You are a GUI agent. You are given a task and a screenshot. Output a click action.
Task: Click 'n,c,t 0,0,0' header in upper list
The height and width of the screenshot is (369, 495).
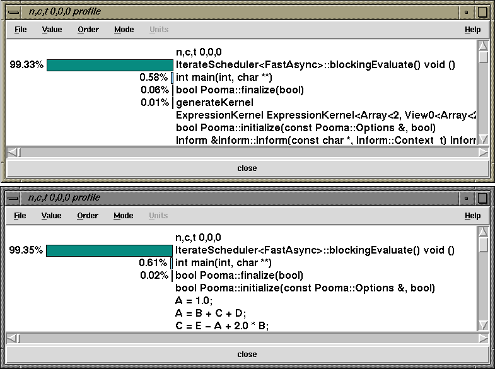pyautogui.click(x=199, y=52)
